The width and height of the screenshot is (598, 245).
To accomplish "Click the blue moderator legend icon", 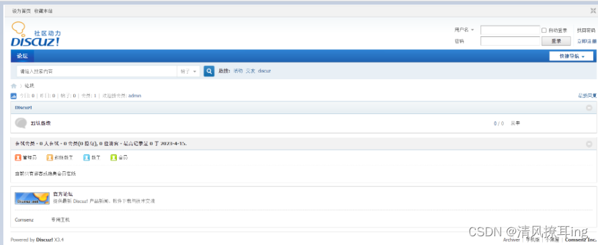I will coord(87,157).
